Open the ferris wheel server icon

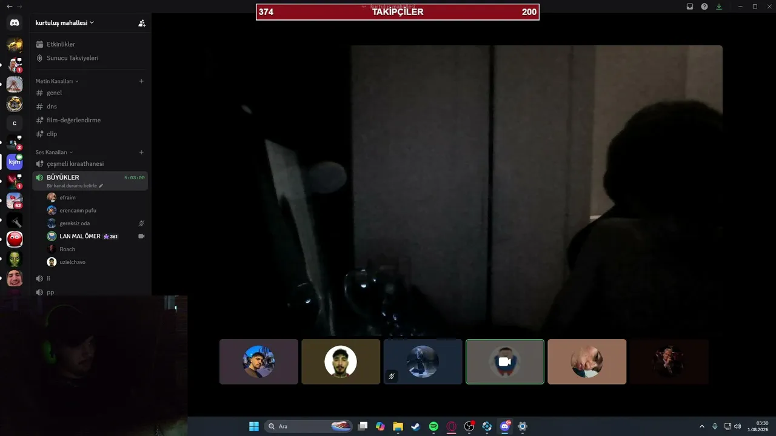(x=15, y=85)
